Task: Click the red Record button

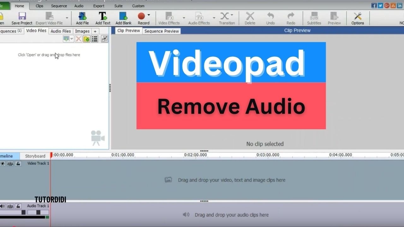Action: pos(141,16)
